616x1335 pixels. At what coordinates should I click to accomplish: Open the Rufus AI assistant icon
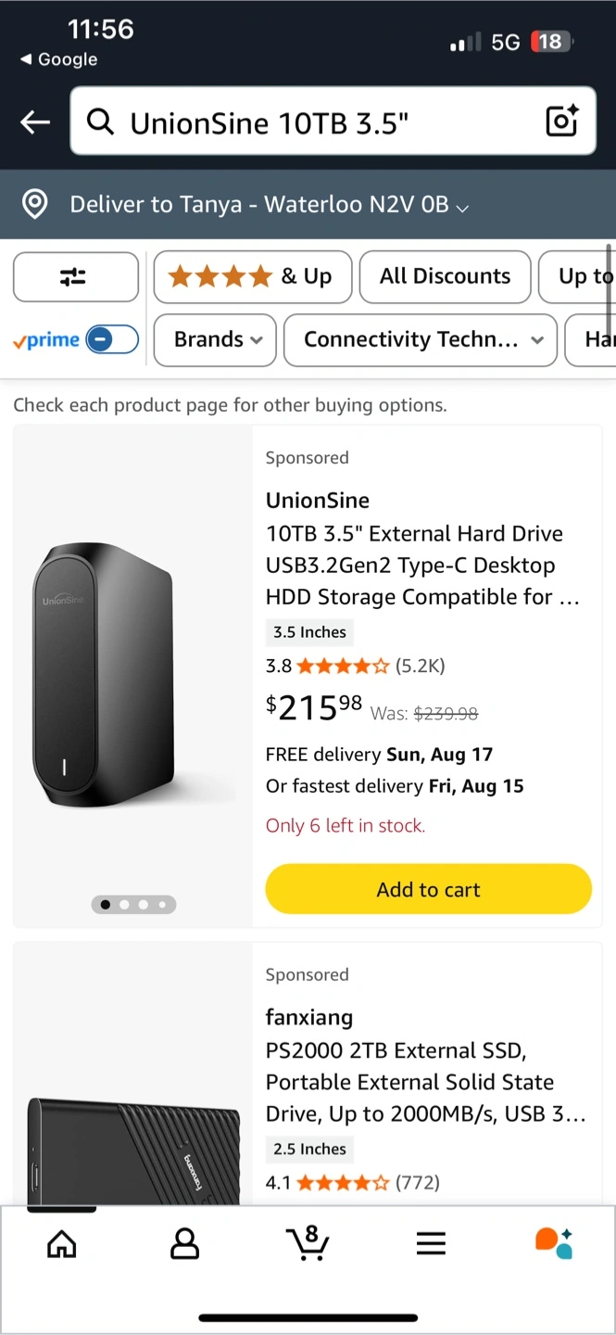pyautogui.click(x=554, y=1243)
